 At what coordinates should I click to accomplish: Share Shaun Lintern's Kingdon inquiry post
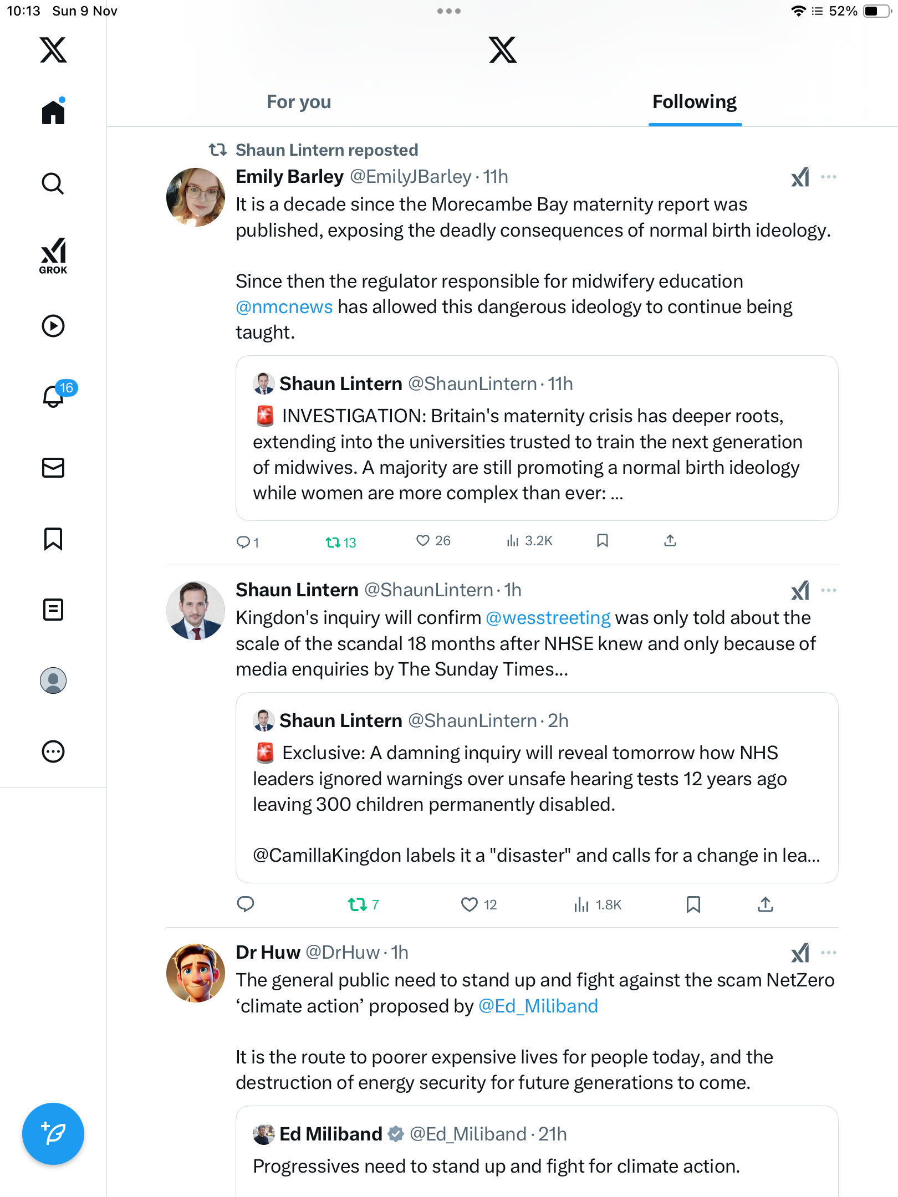[x=765, y=904]
